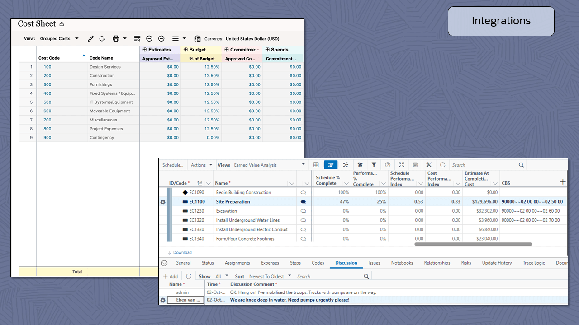Activate the Gantt chart view icon

pos(331,165)
